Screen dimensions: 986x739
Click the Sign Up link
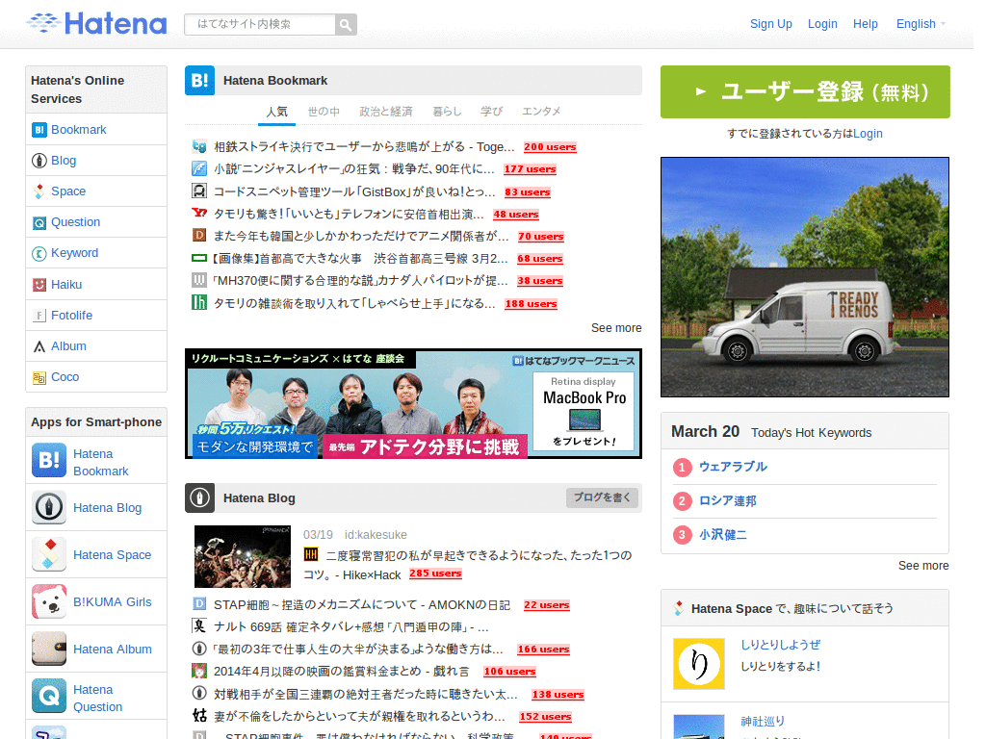pyautogui.click(x=771, y=24)
